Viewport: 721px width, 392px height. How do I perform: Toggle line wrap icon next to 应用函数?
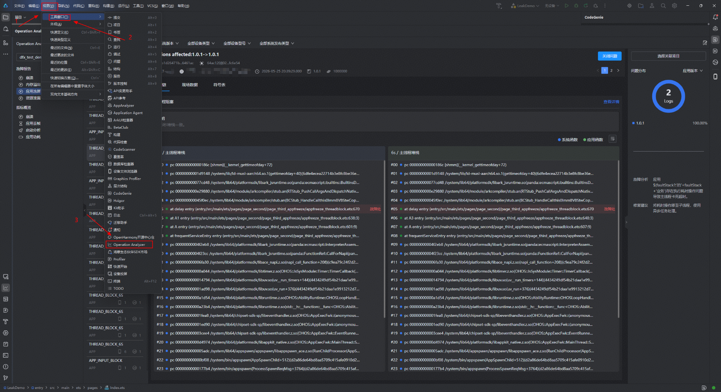click(x=613, y=139)
